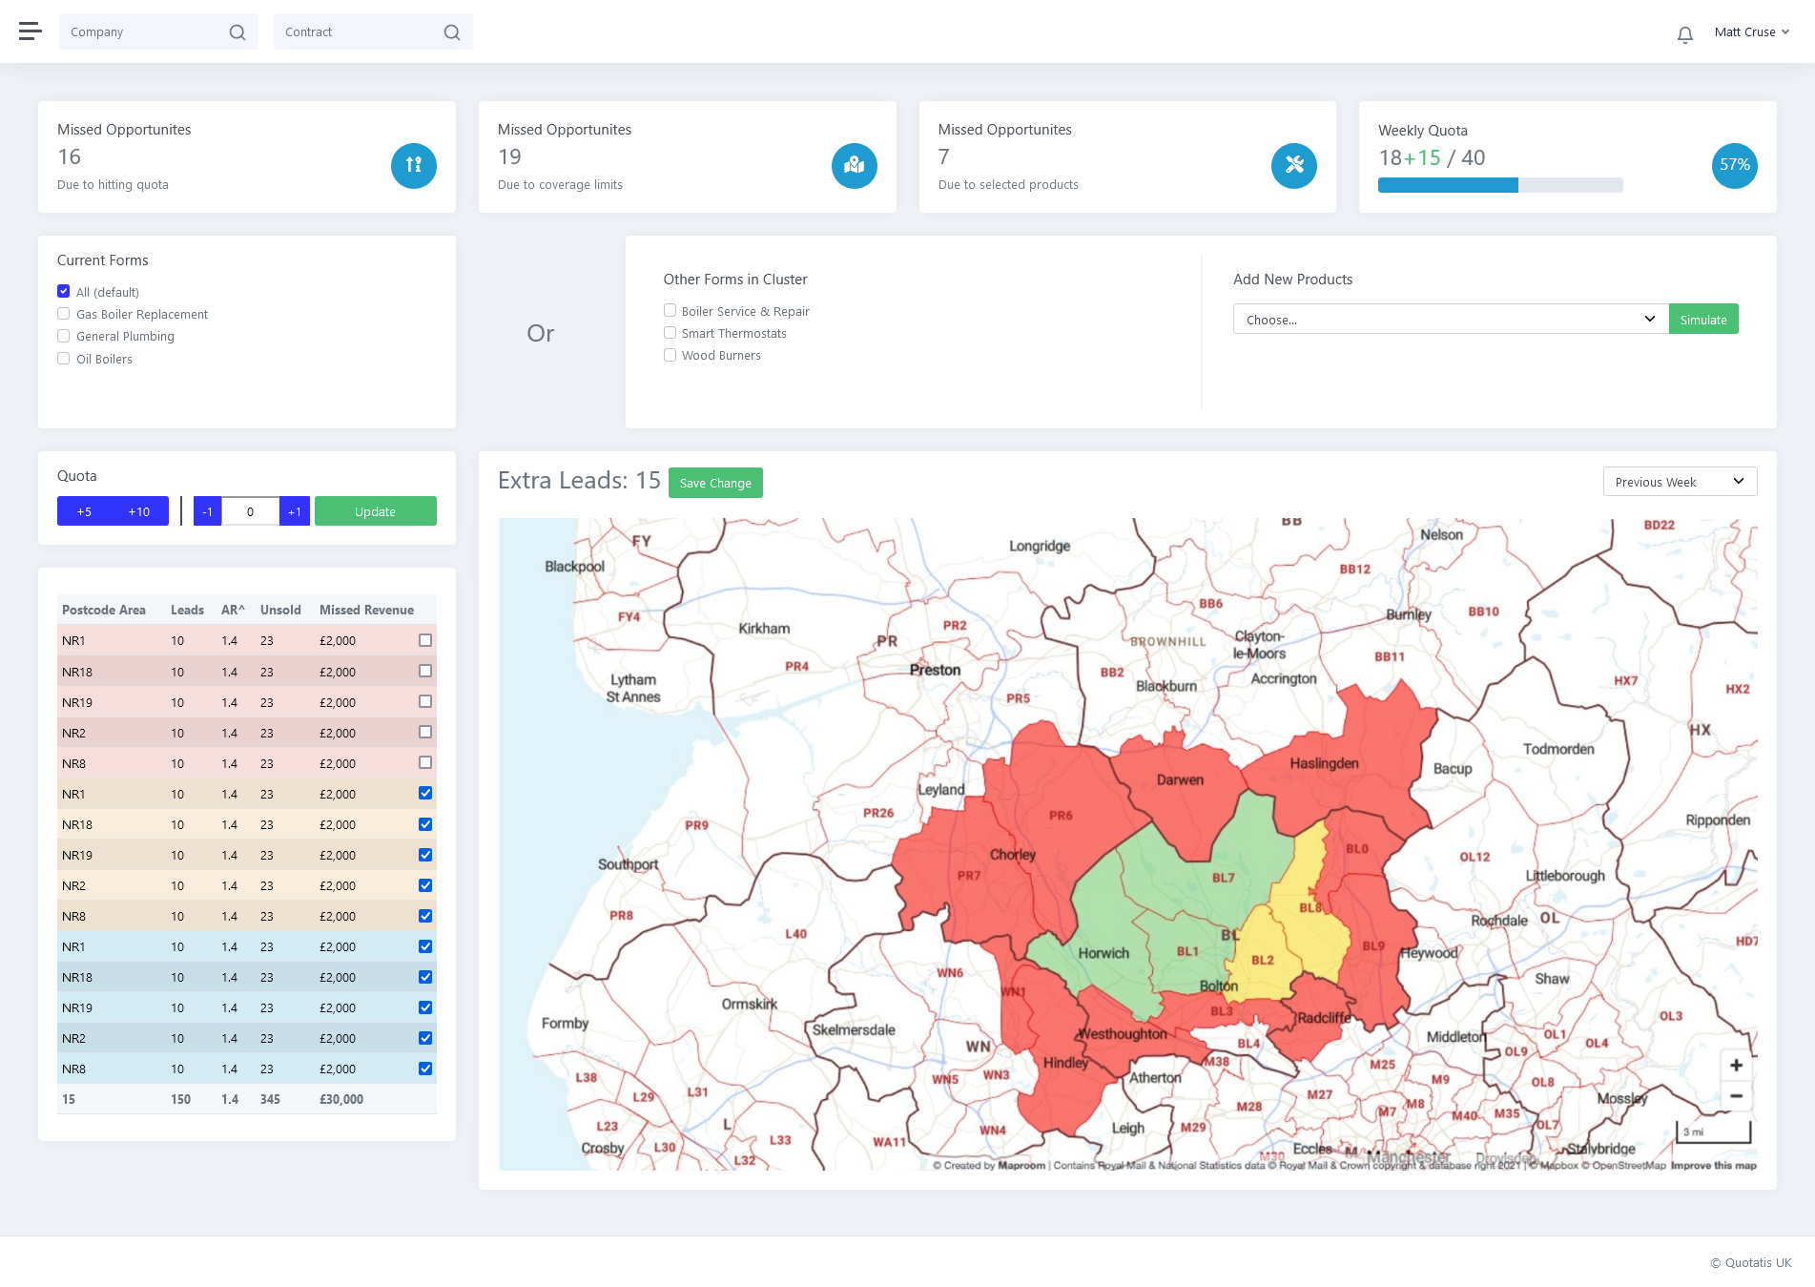Click the Weekly Quota progress bar

click(1499, 185)
